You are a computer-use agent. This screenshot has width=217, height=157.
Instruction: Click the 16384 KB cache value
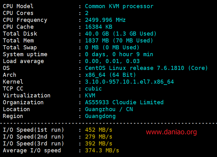click(98, 27)
